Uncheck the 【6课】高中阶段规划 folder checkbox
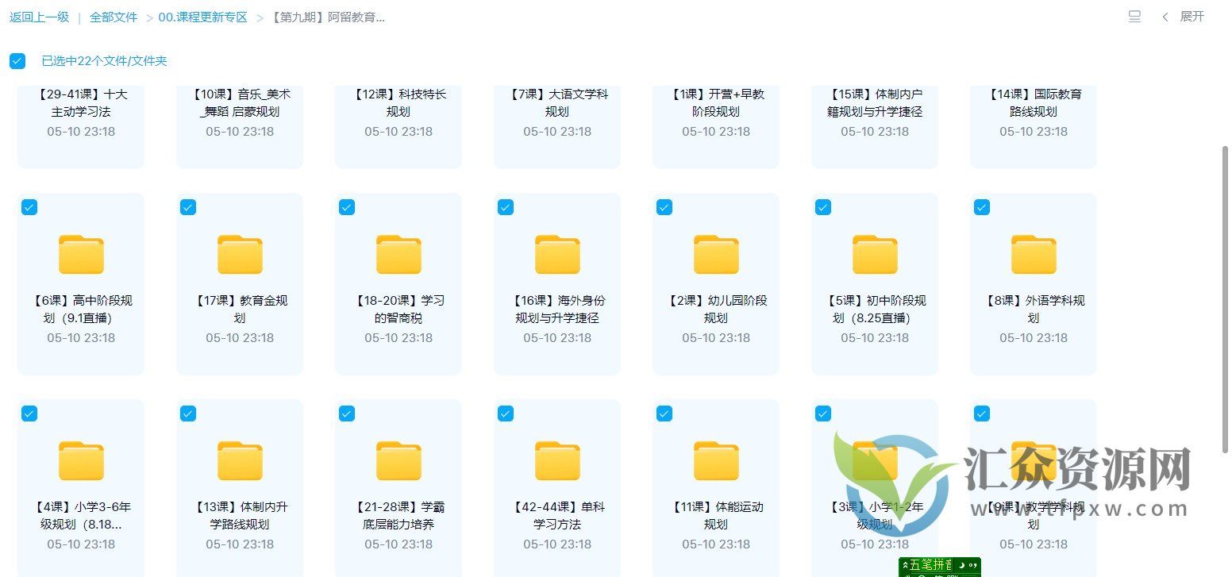 tap(29, 207)
